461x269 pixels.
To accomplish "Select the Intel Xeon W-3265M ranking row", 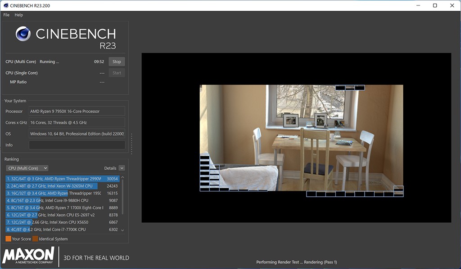I will pos(62,186).
